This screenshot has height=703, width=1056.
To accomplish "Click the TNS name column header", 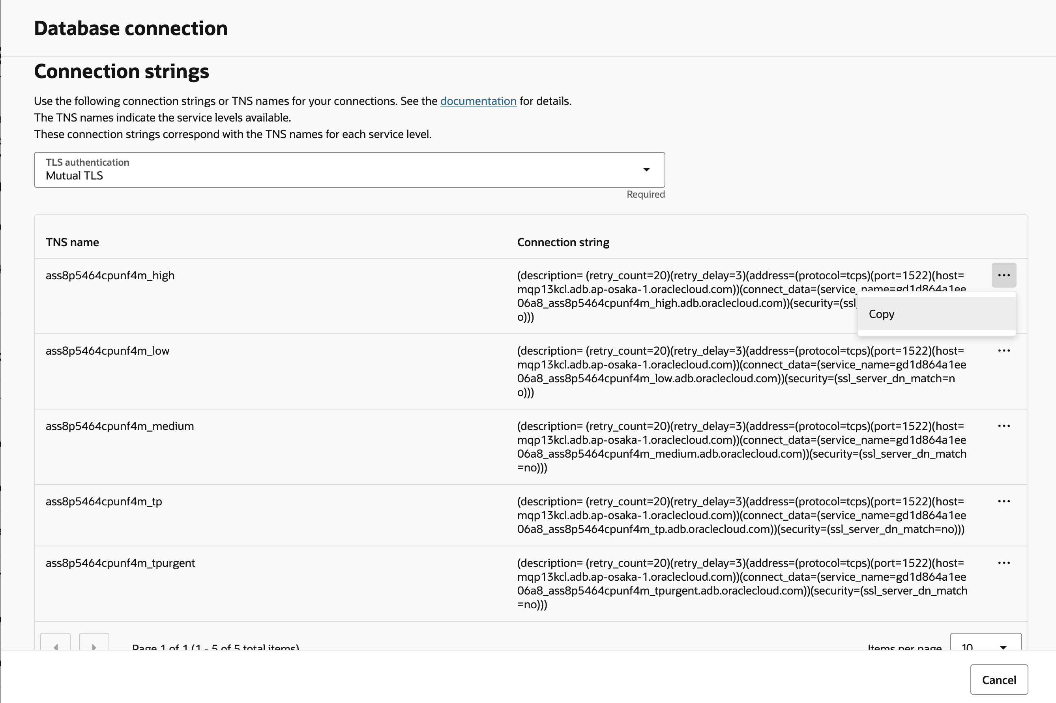I will pos(72,242).
